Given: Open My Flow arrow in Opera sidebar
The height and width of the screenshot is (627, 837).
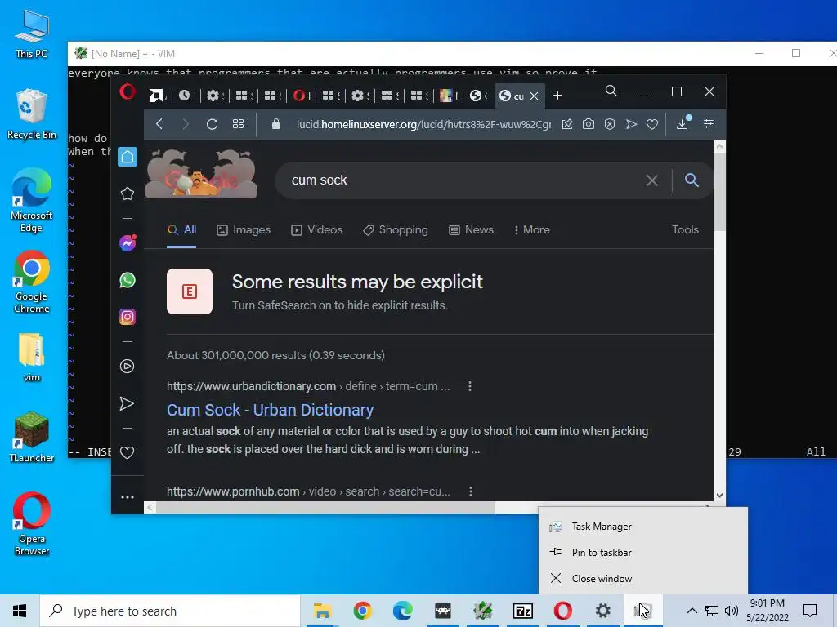Looking at the screenshot, I should [127, 403].
